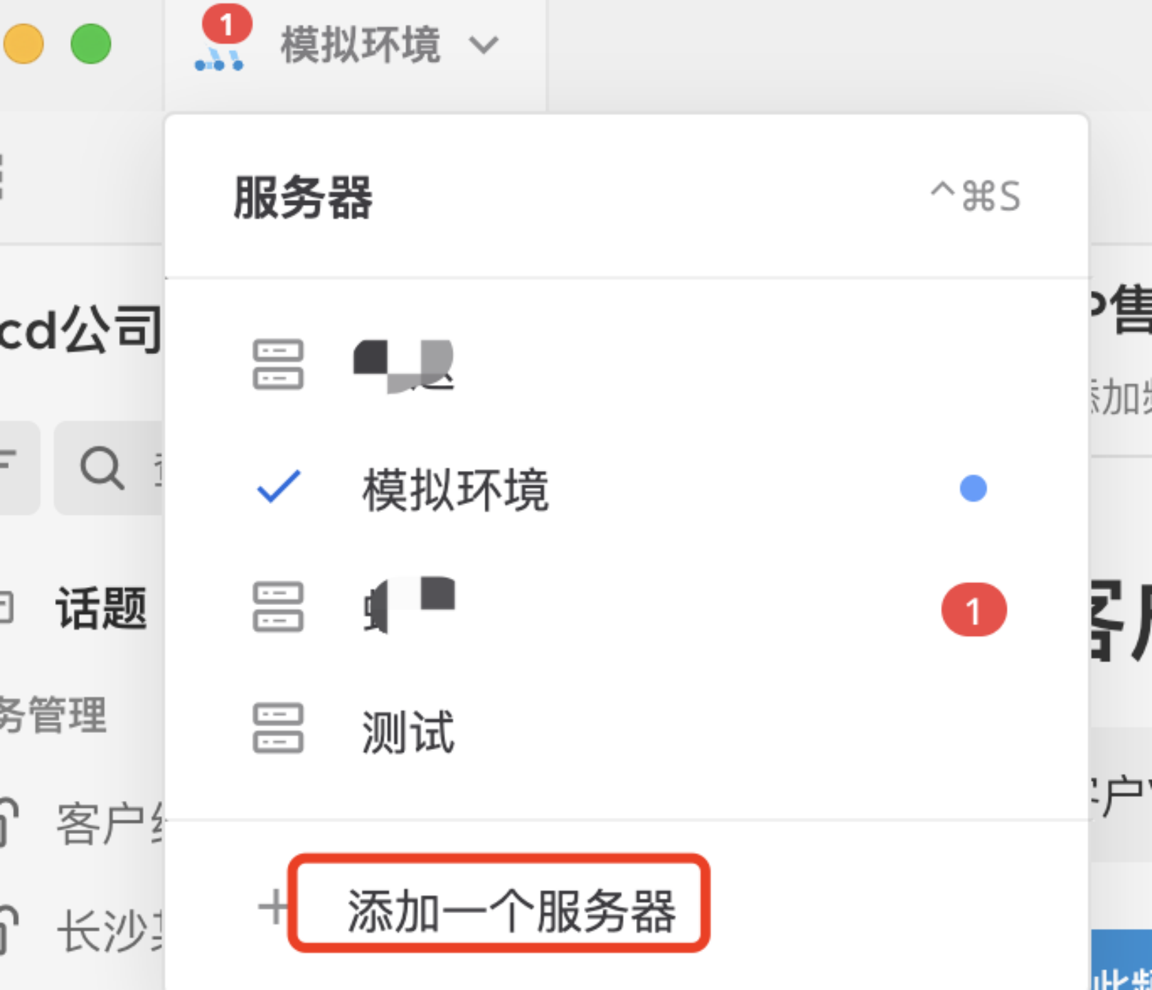Screen dimensions: 1152x990
Task: Click 添加一个服务器 to add a server
Action: coord(511,911)
